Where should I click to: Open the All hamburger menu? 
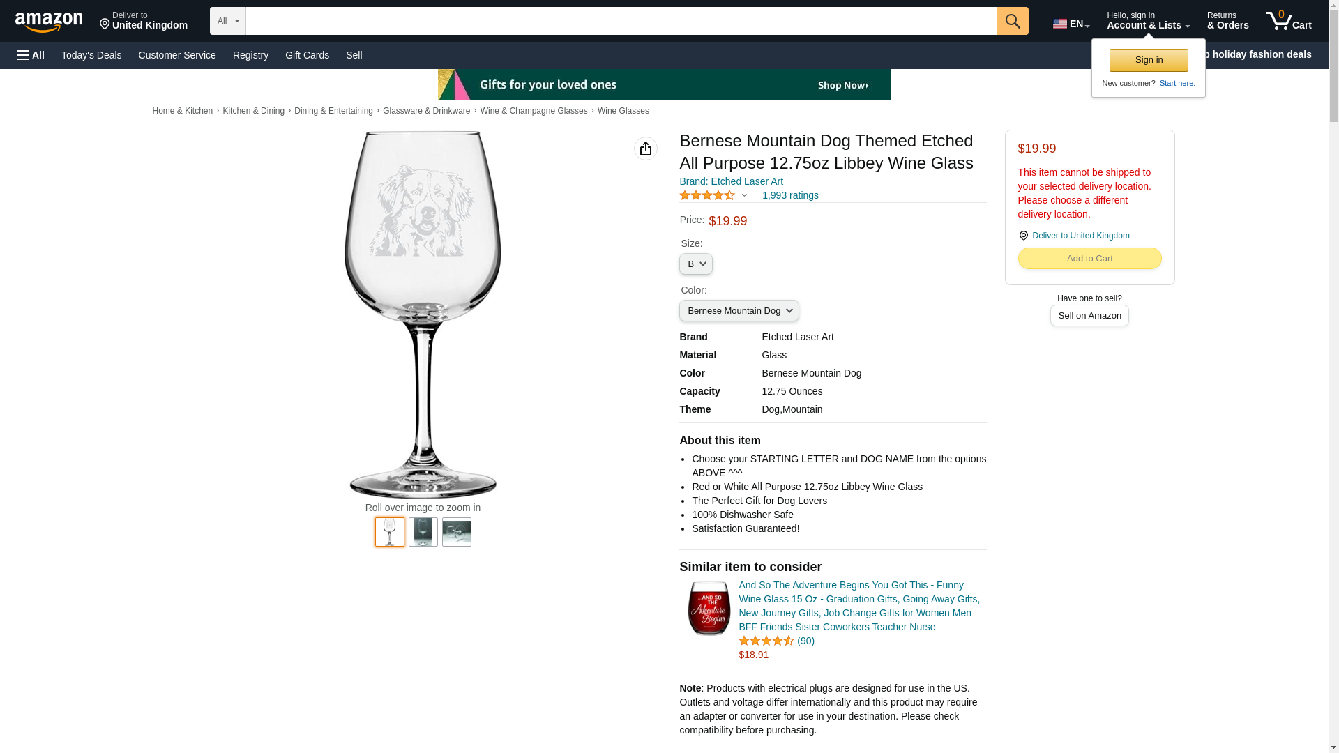click(x=31, y=55)
